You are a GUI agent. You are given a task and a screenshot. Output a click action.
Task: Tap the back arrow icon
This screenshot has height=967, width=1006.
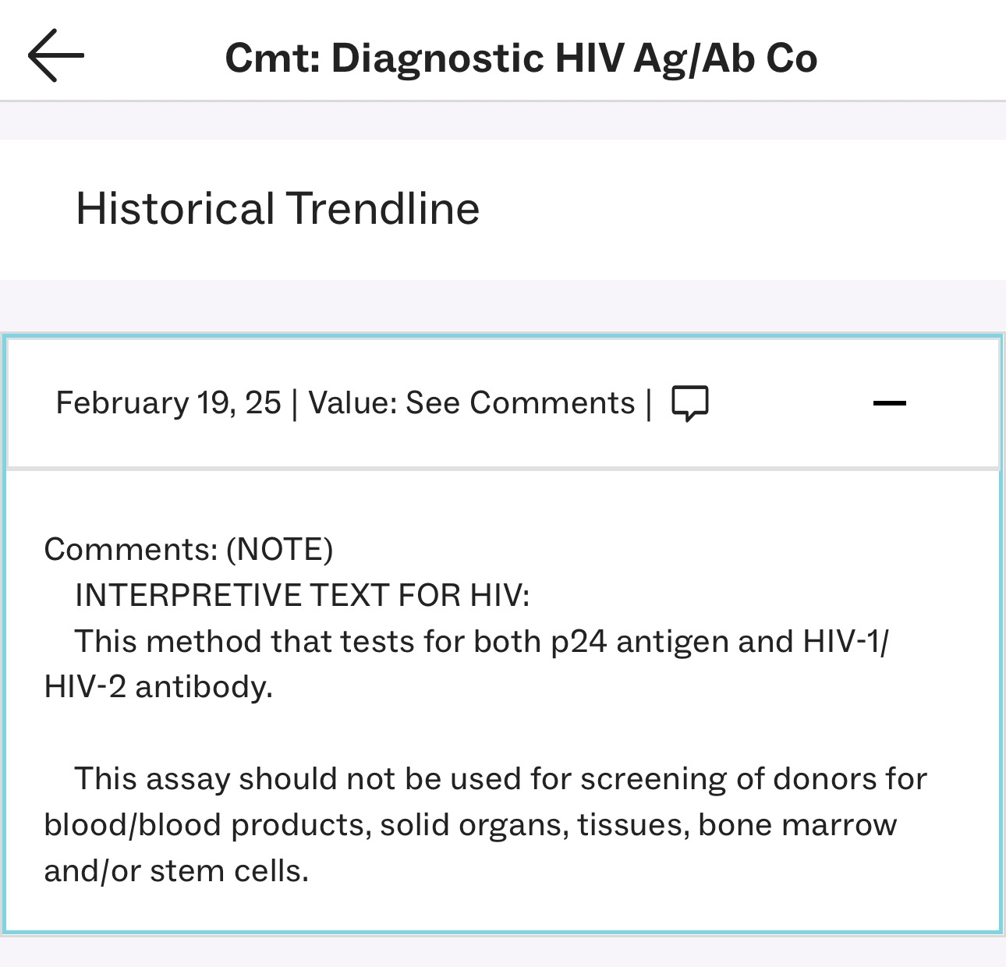(x=55, y=55)
